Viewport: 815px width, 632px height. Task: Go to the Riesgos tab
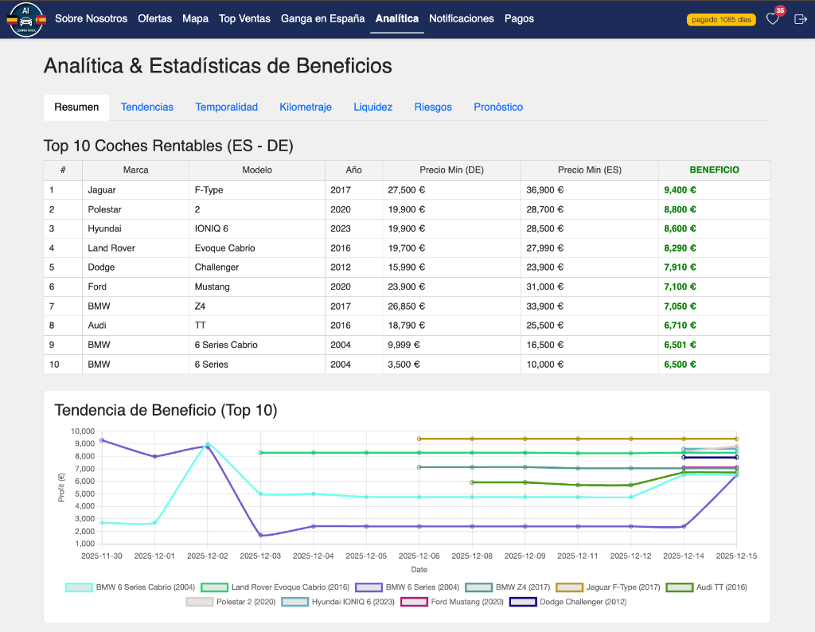click(x=433, y=107)
